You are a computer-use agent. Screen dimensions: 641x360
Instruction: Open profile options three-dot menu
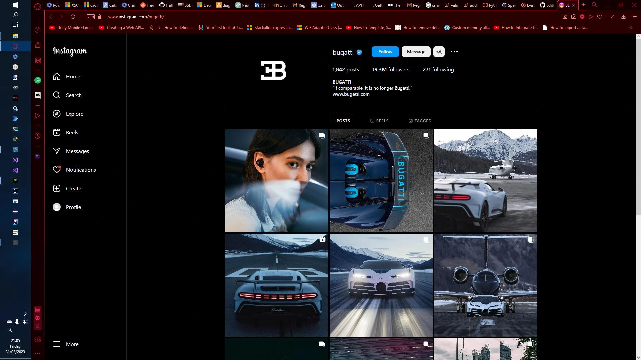tap(454, 52)
